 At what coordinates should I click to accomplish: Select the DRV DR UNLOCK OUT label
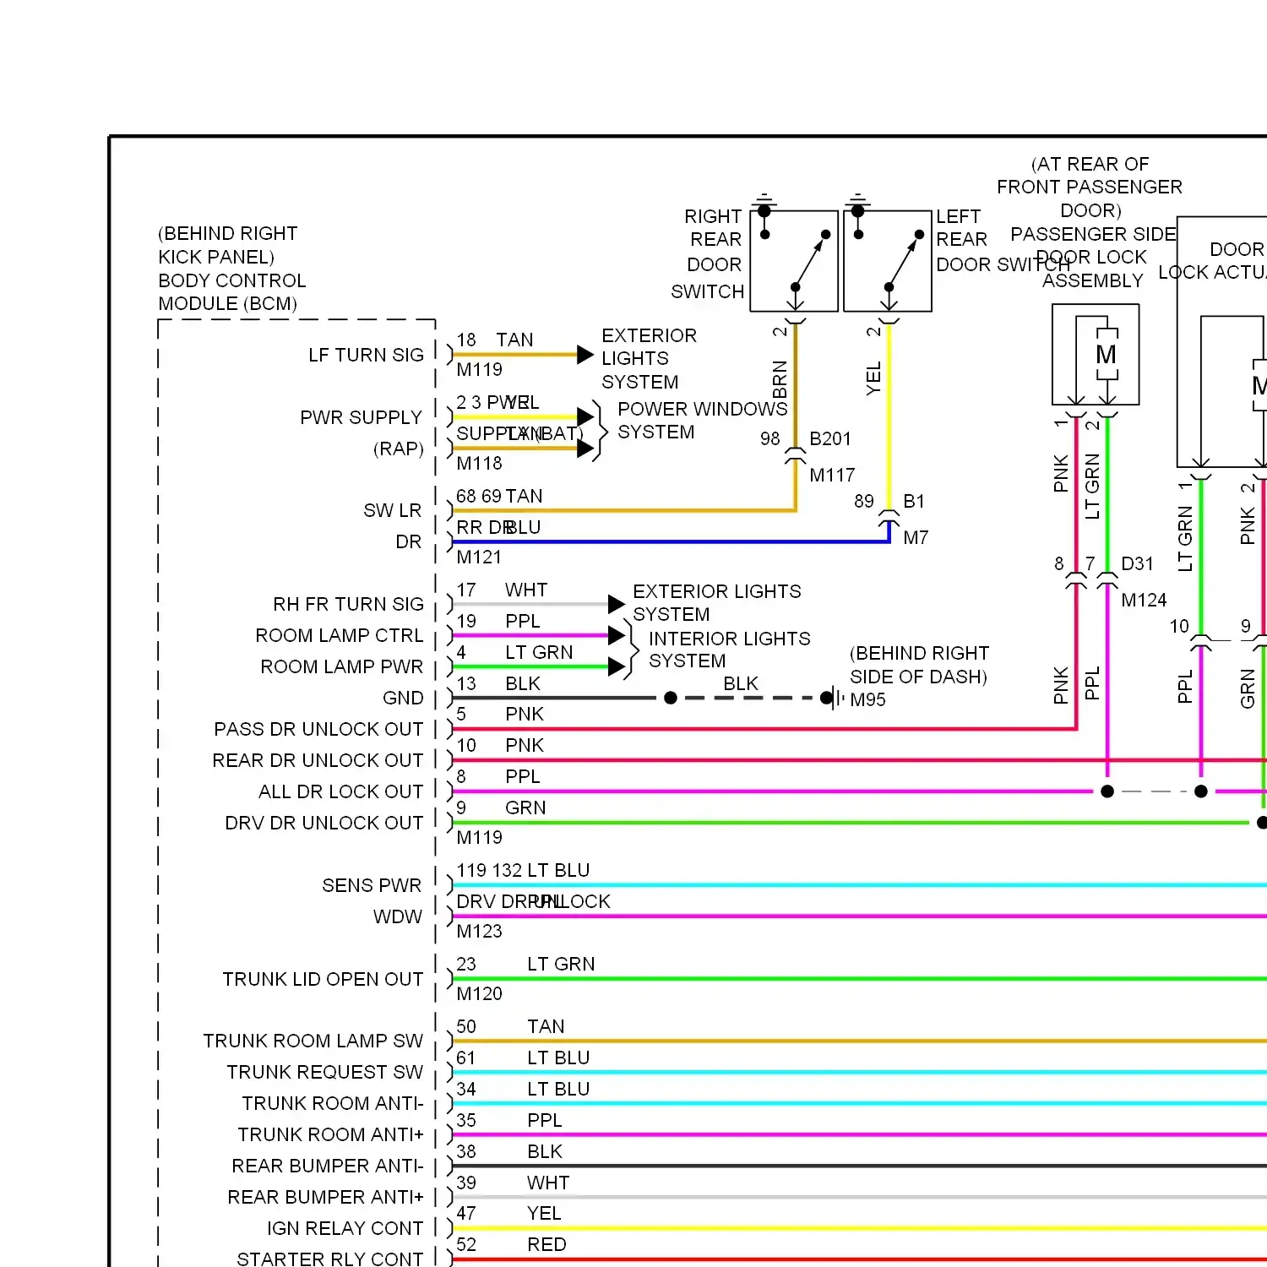pos(324,823)
